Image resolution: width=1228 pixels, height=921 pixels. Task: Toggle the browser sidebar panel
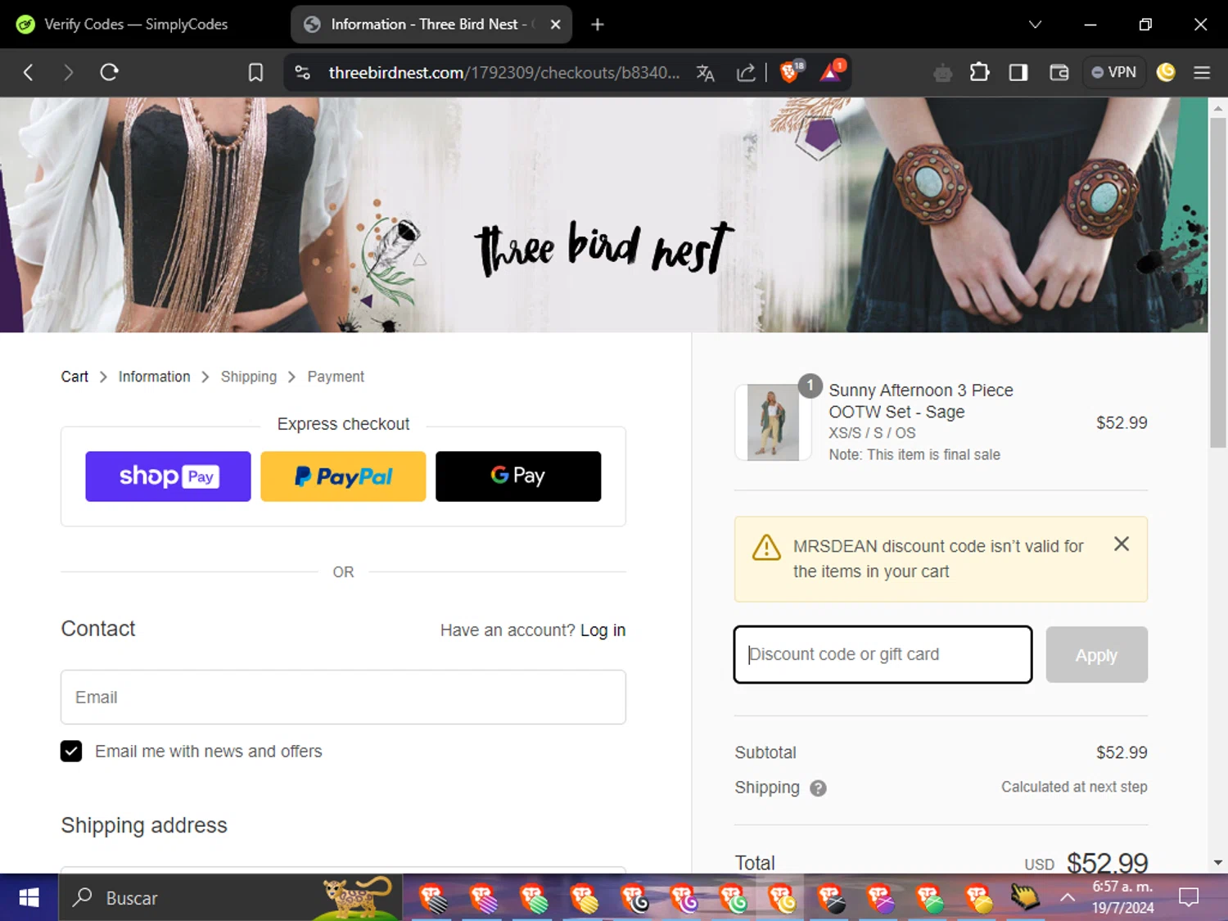pyautogui.click(x=1018, y=73)
